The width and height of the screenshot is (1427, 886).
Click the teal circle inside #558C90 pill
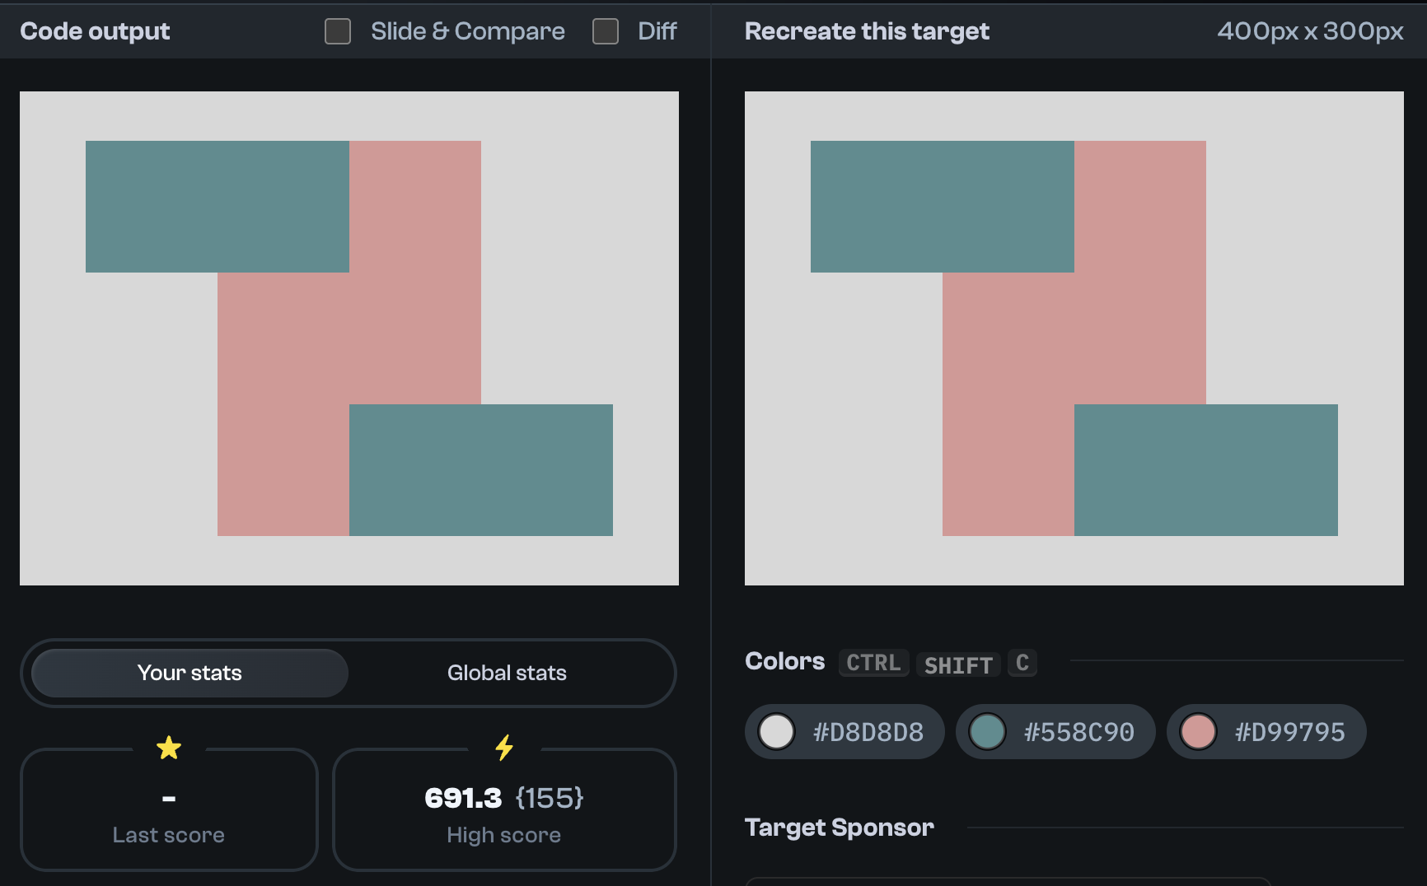[987, 731]
